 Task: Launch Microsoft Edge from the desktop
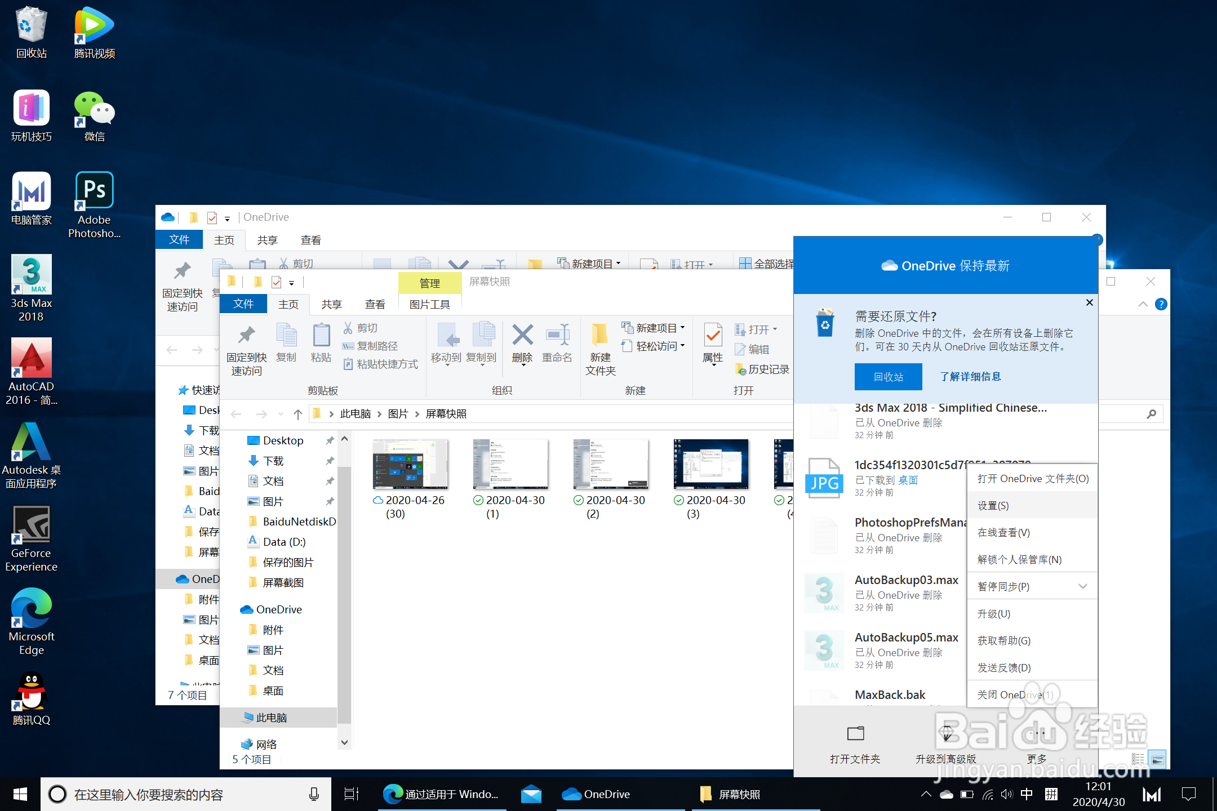32,622
